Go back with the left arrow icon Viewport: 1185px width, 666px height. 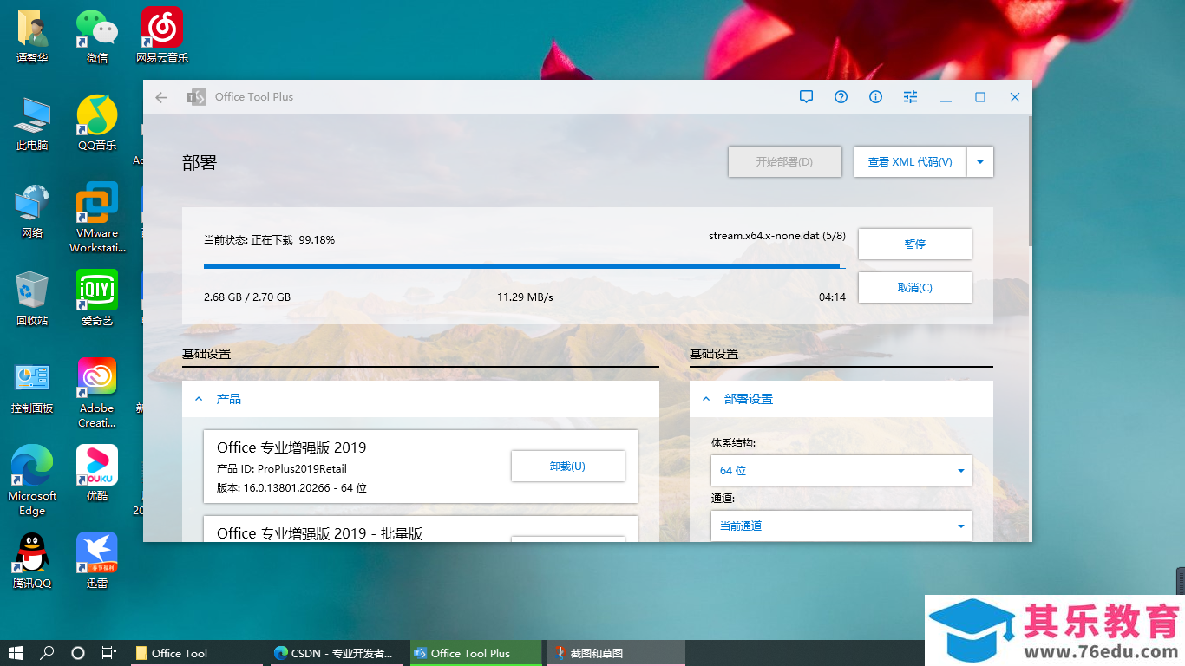(160, 97)
